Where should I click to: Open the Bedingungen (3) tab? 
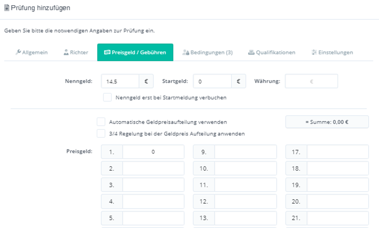tap(208, 52)
